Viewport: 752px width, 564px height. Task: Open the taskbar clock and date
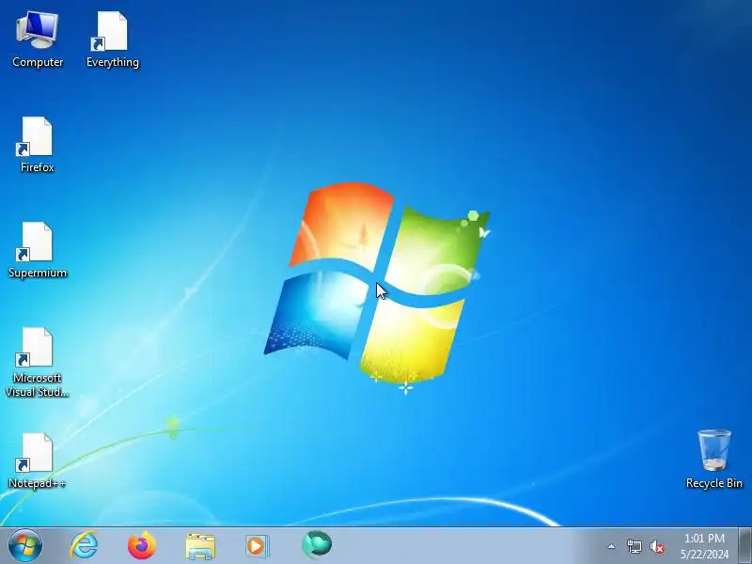point(704,546)
